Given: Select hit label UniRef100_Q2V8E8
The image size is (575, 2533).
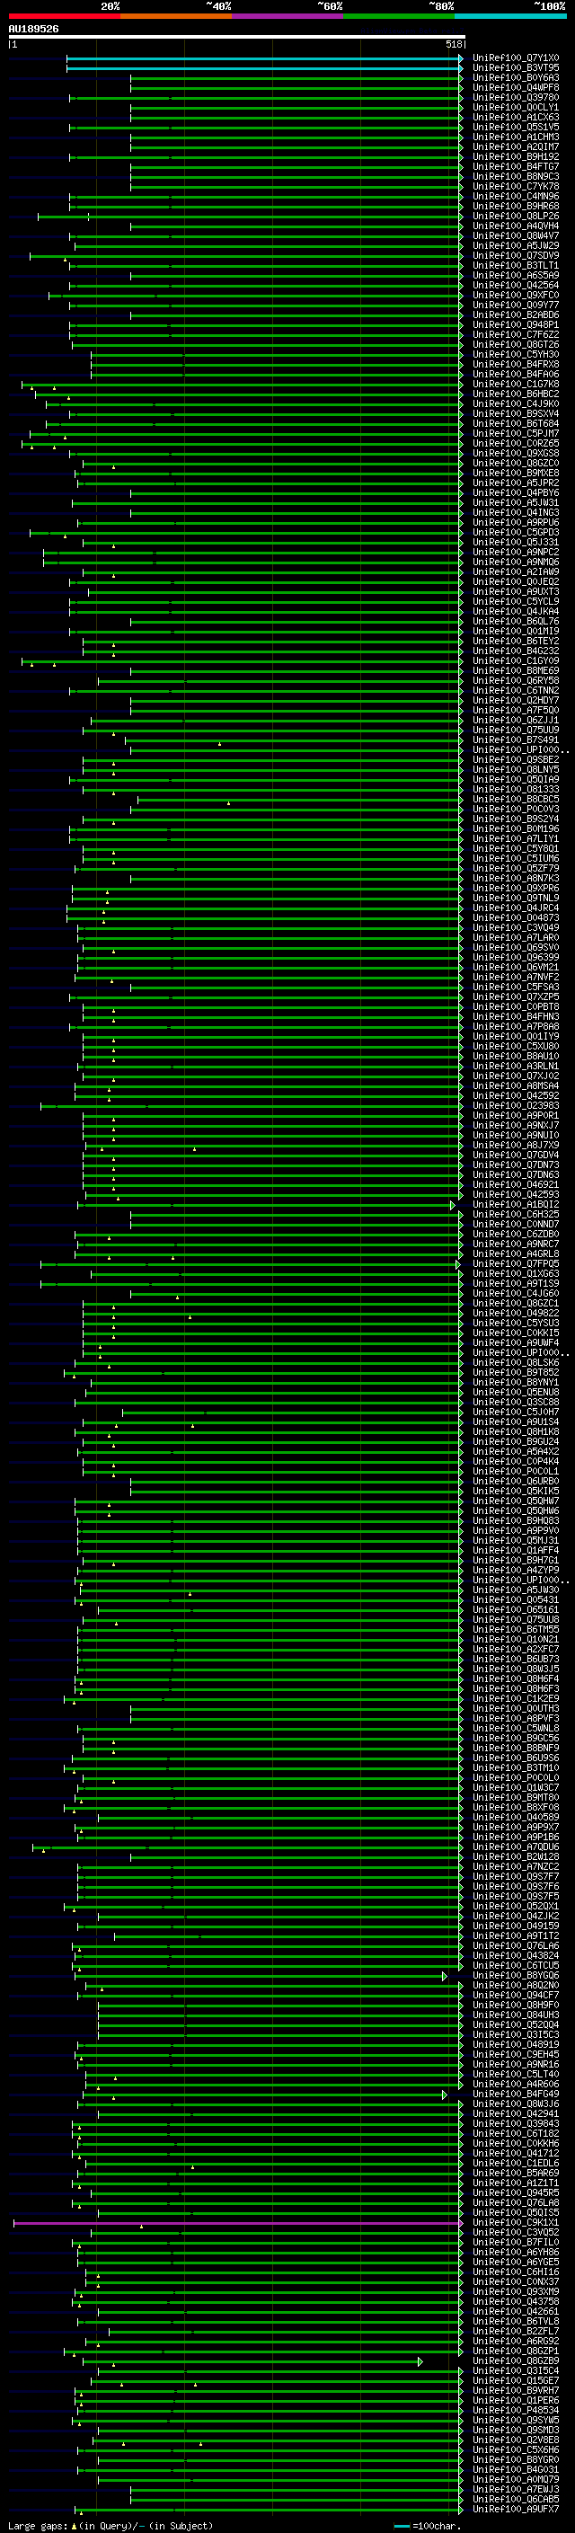Looking at the screenshot, I should (516, 2440).
